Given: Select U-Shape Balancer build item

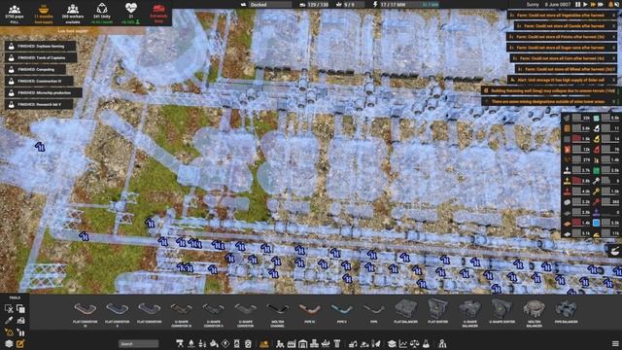Looking at the screenshot, I should coord(470,313).
